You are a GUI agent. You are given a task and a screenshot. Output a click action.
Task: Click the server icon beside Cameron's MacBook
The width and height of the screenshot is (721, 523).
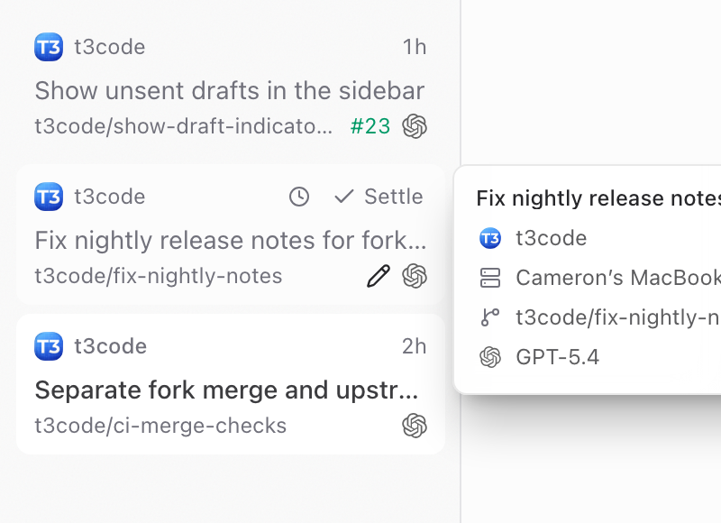pos(490,278)
